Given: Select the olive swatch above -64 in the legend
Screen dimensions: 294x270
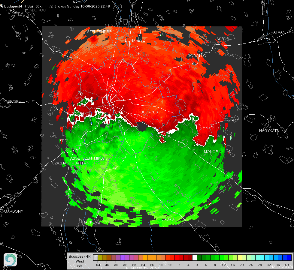Looking at the screenshot, I should click(100, 258).
